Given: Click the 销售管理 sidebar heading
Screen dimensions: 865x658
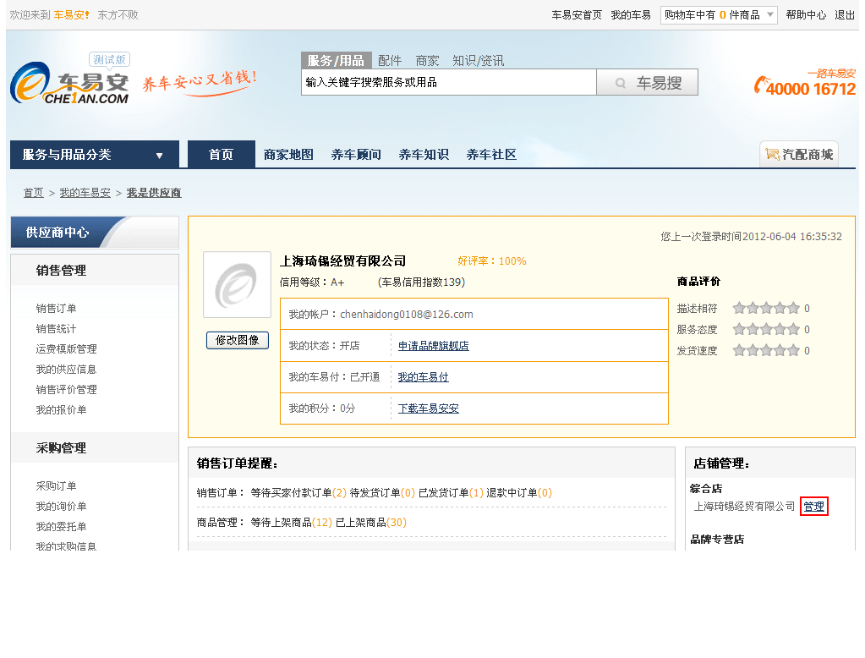Looking at the screenshot, I should point(61,271).
